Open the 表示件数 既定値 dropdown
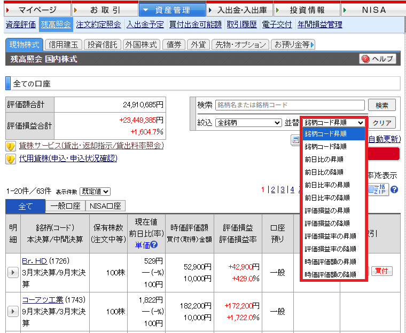Viewport: 406px width, 333px height. [95, 191]
